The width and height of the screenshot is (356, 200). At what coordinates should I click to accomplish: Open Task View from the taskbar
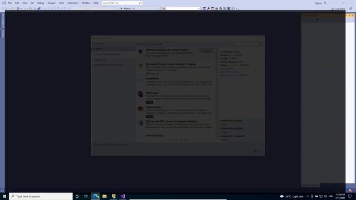pyautogui.click(x=86, y=196)
